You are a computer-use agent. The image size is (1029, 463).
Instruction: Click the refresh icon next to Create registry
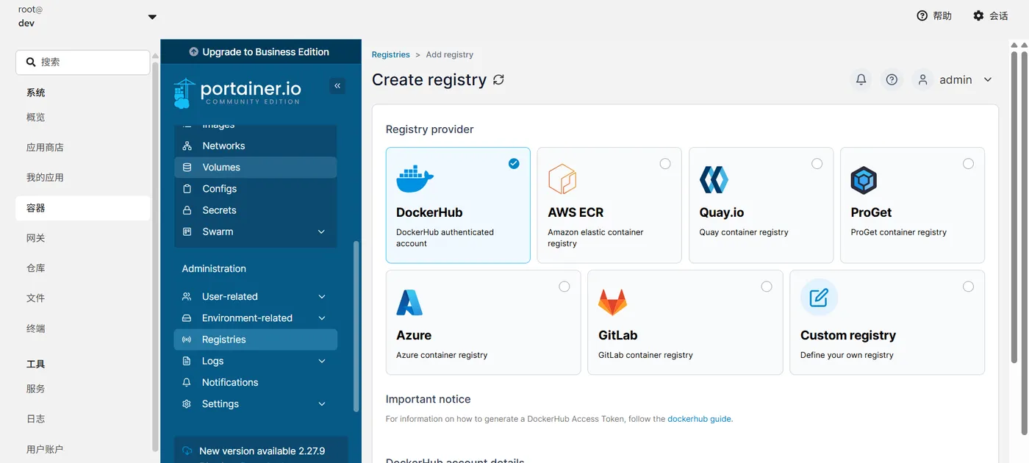pyautogui.click(x=499, y=79)
